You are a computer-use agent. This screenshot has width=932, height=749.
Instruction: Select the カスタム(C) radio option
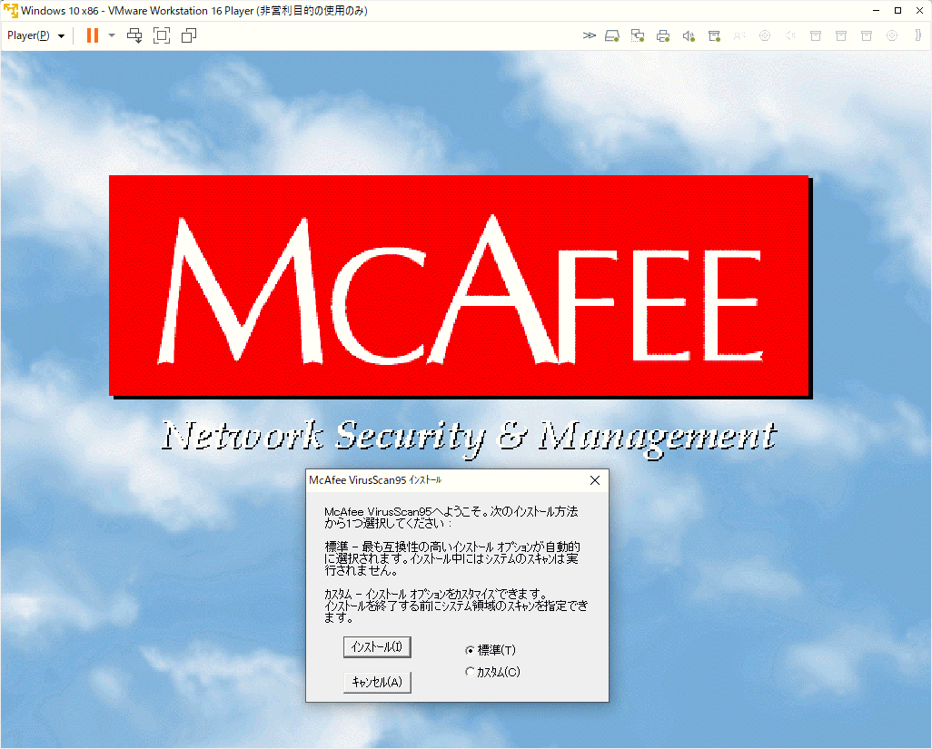(x=492, y=672)
